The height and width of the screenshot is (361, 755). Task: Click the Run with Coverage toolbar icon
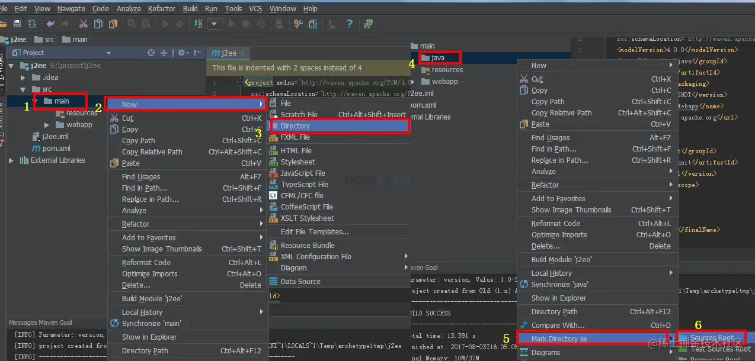260,24
